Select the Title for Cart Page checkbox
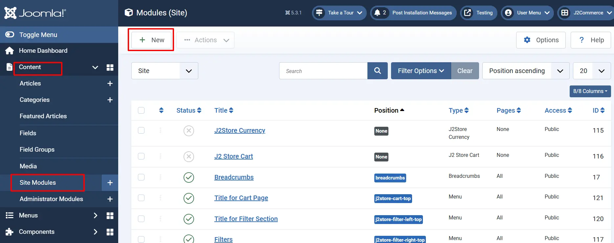 pyautogui.click(x=141, y=198)
